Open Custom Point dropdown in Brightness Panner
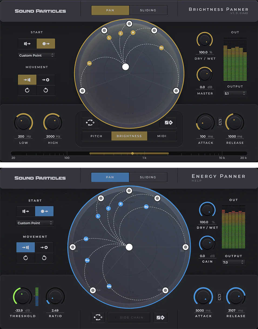 36,55
